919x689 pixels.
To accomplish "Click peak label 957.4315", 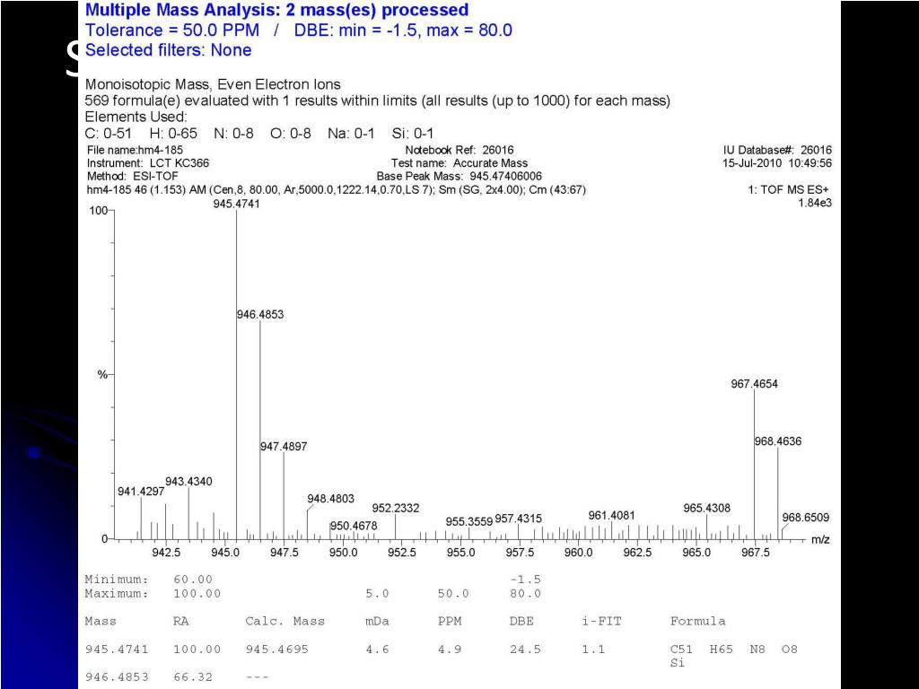I will (x=519, y=519).
